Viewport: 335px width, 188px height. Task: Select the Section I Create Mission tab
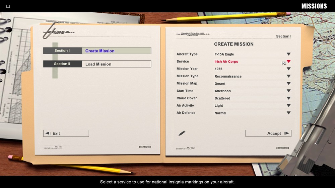(x=97, y=51)
